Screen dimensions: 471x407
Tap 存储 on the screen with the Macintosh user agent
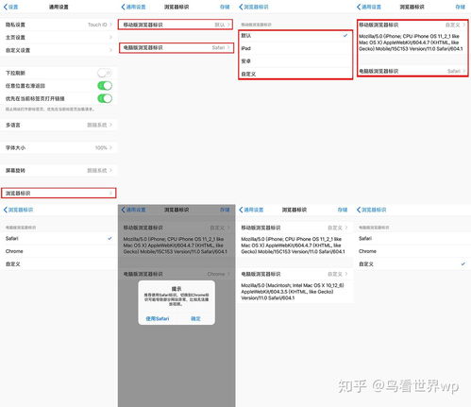tap(343, 210)
